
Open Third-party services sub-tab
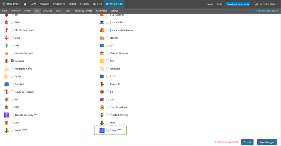[x=83, y=11]
